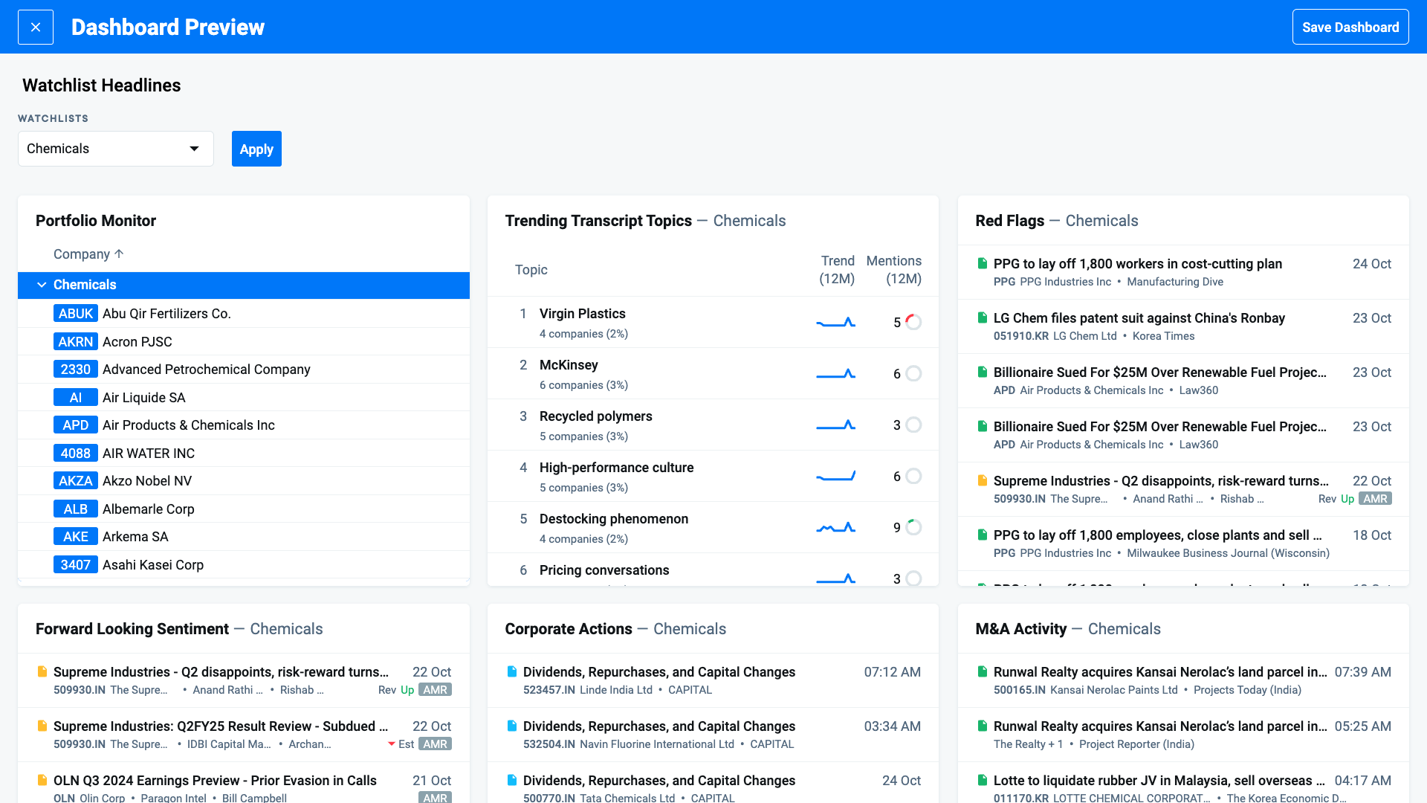Click Destocking phenomenon trend sparkline

[835, 527]
